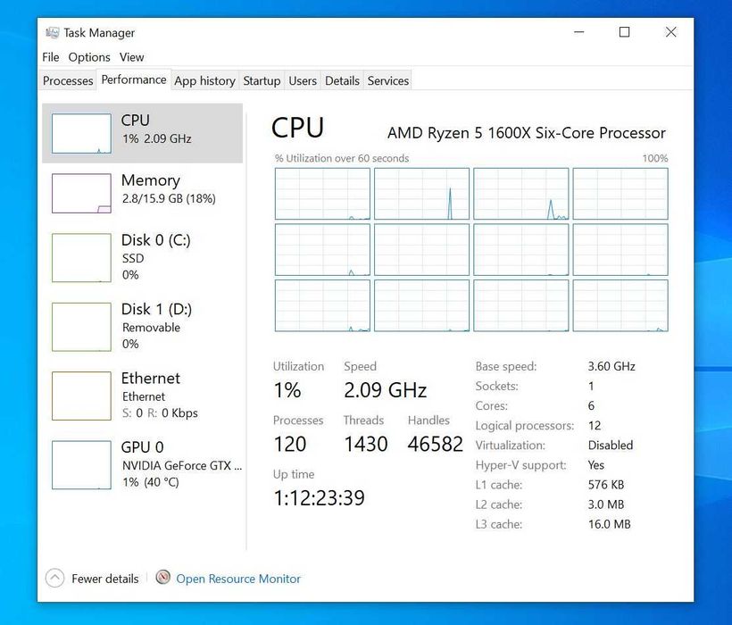Open the View menu
Viewport: 732px width, 625px height.
point(131,57)
